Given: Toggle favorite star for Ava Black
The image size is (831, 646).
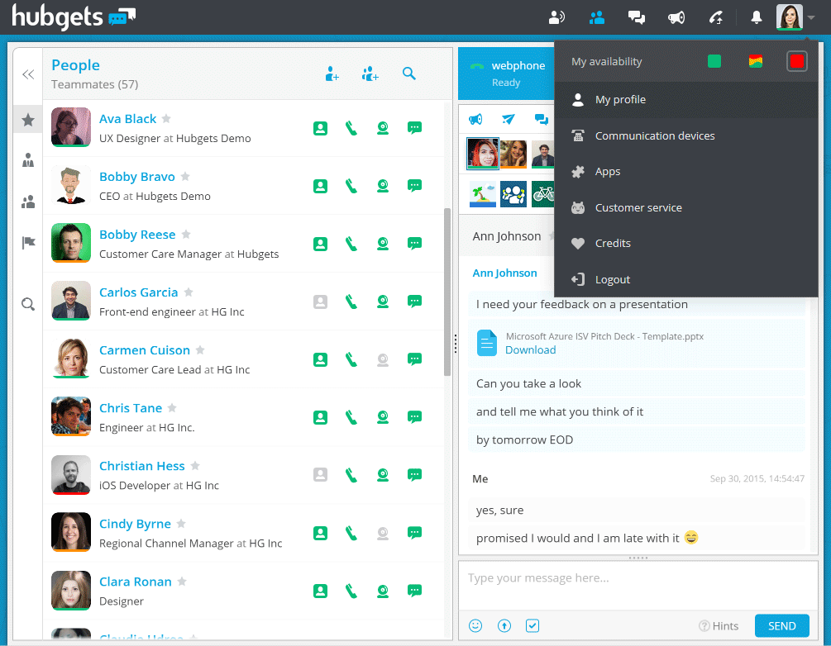Looking at the screenshot, I should click(166, 119).
